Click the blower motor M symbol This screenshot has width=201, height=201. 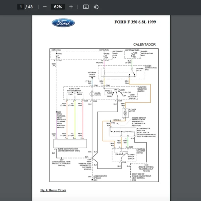(x=125, y=114)
